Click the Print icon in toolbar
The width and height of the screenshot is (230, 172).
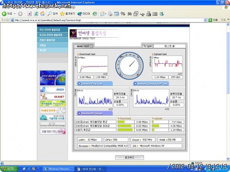point(110,14)
